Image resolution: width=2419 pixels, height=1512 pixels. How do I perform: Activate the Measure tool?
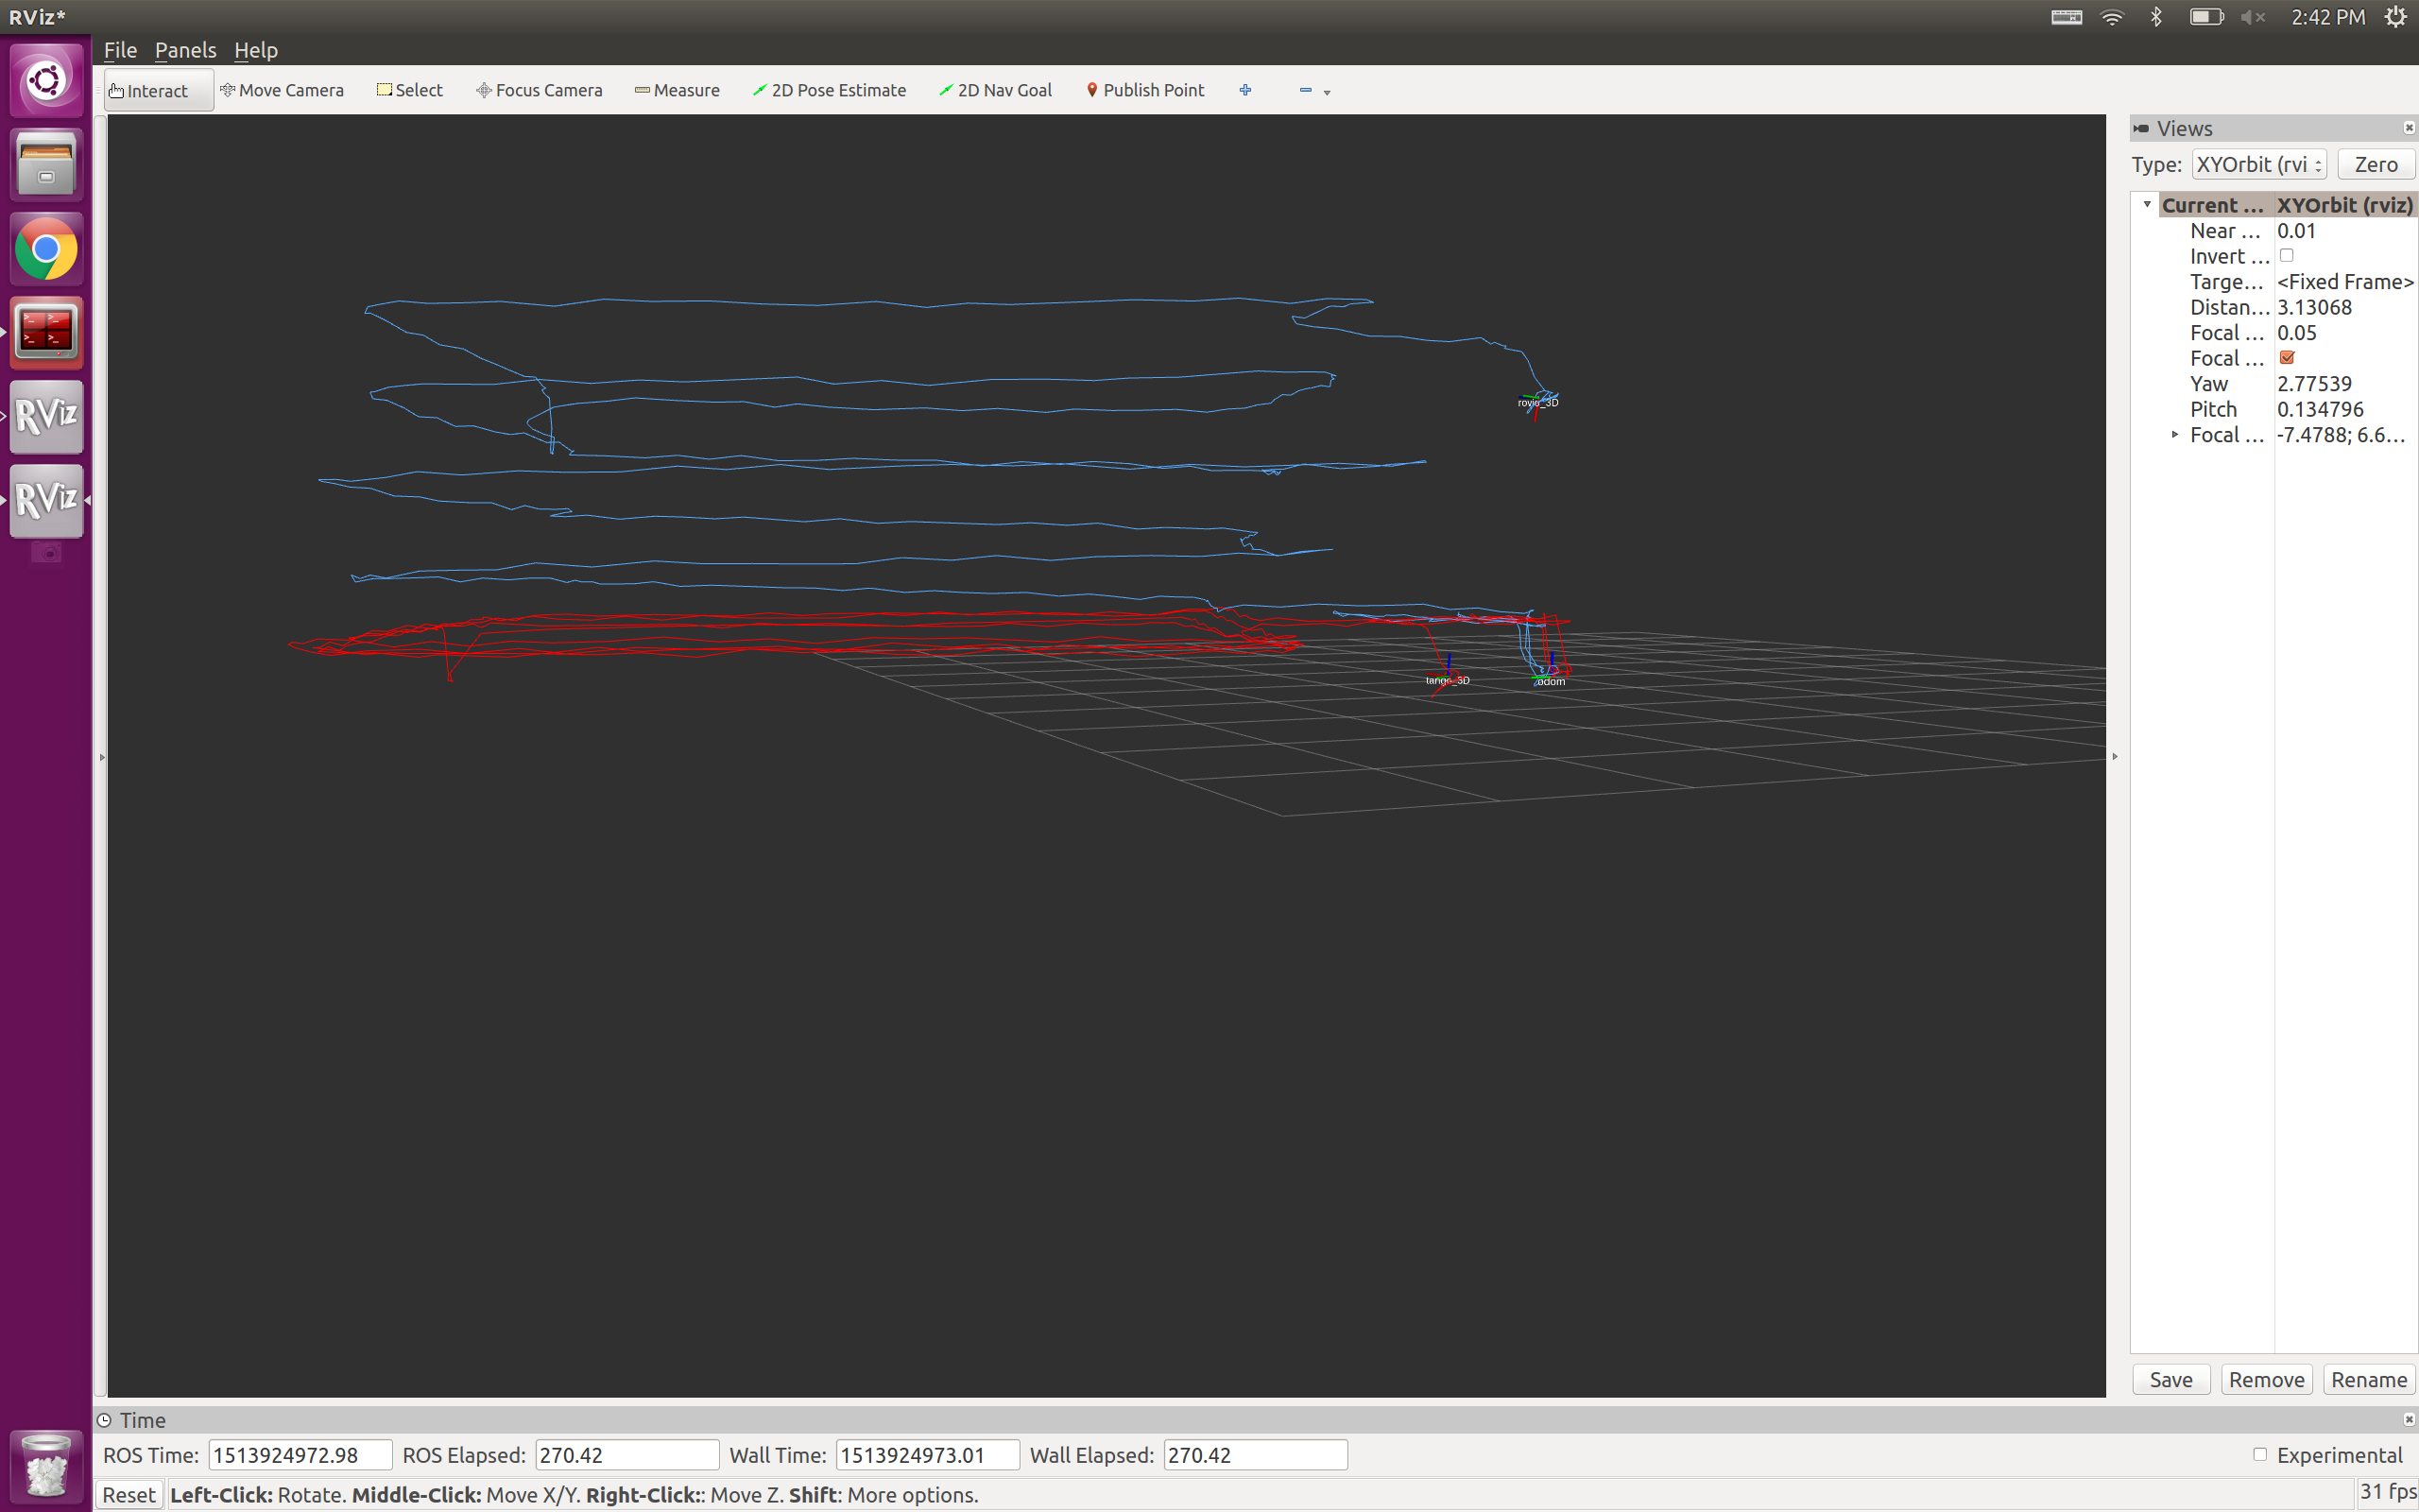click(678, 90)
